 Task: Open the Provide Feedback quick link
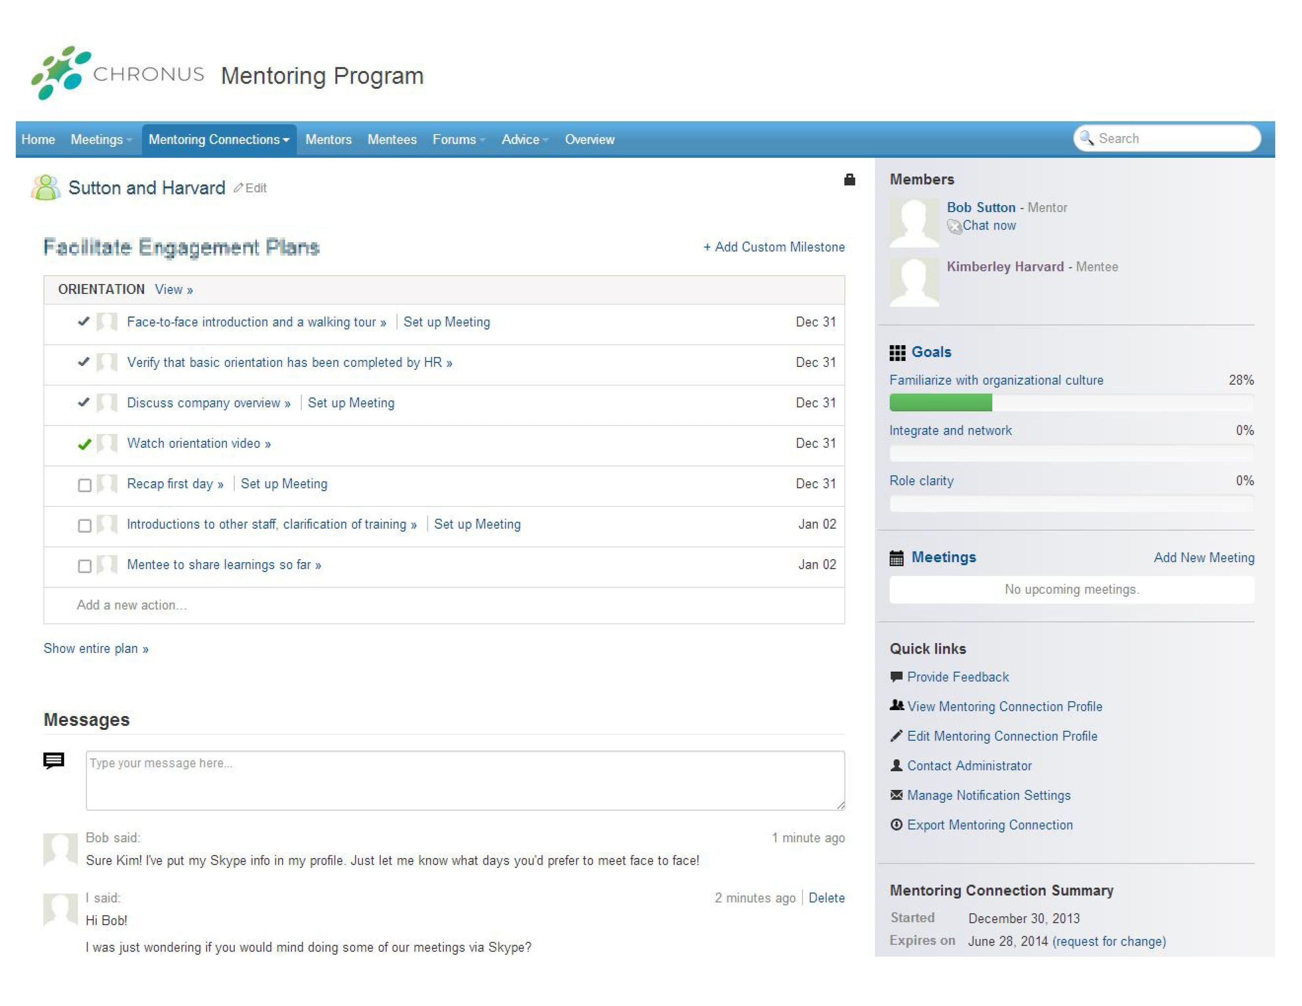(x=958, y=677)
